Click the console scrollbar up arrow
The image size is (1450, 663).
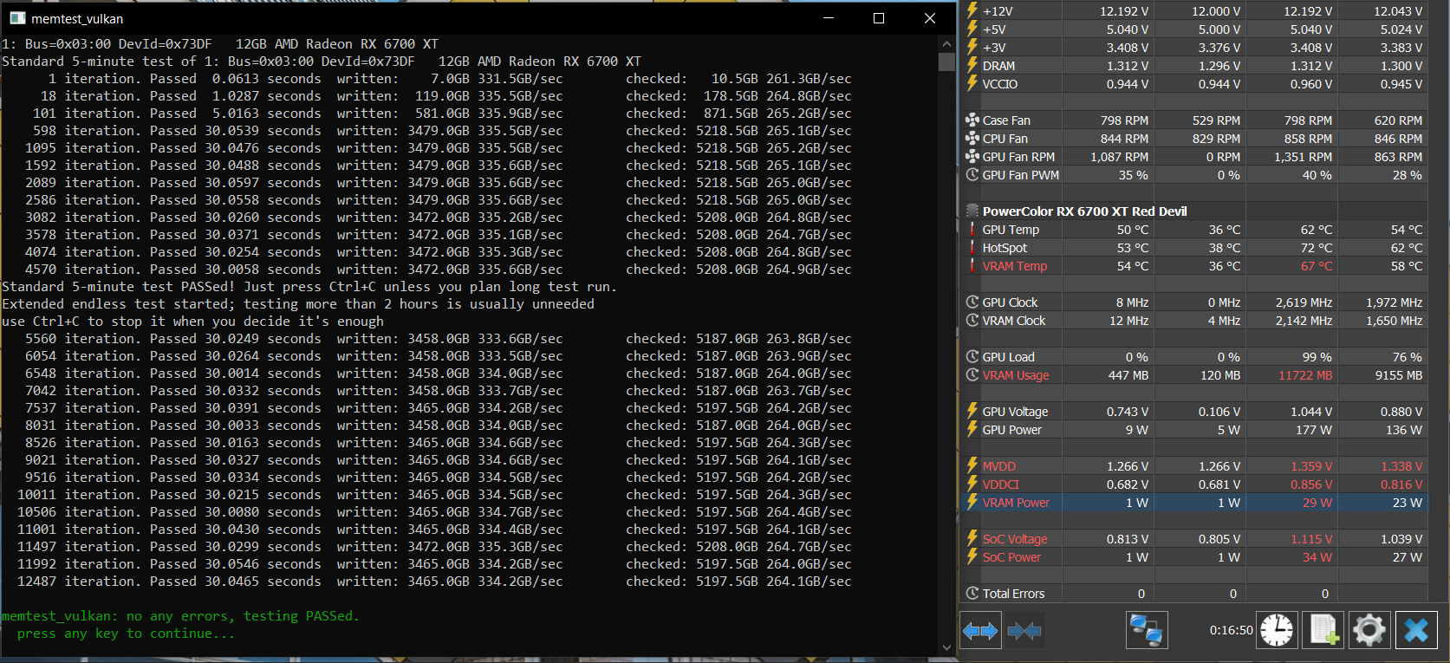coord(946,42)
